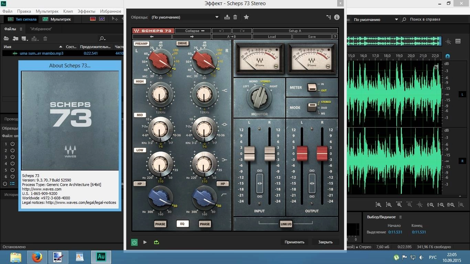Open file folder icon in Files panel

pyautogui.click(x=6, y=38)
